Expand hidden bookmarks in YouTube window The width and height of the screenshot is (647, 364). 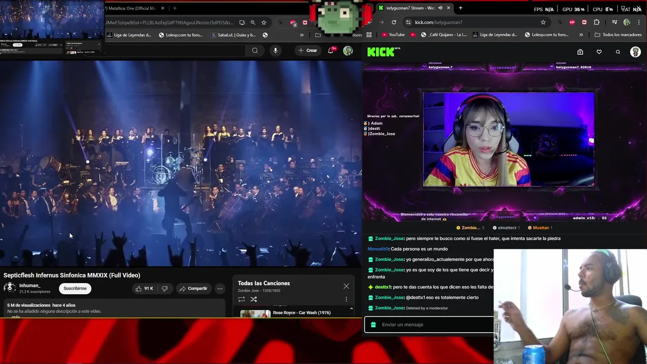click(x=302, y=35)
